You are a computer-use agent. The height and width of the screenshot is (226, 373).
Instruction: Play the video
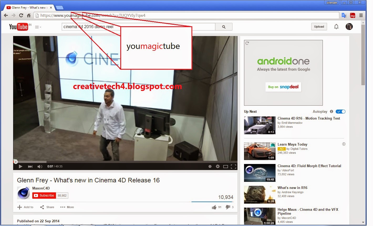(x=20, y=166)
